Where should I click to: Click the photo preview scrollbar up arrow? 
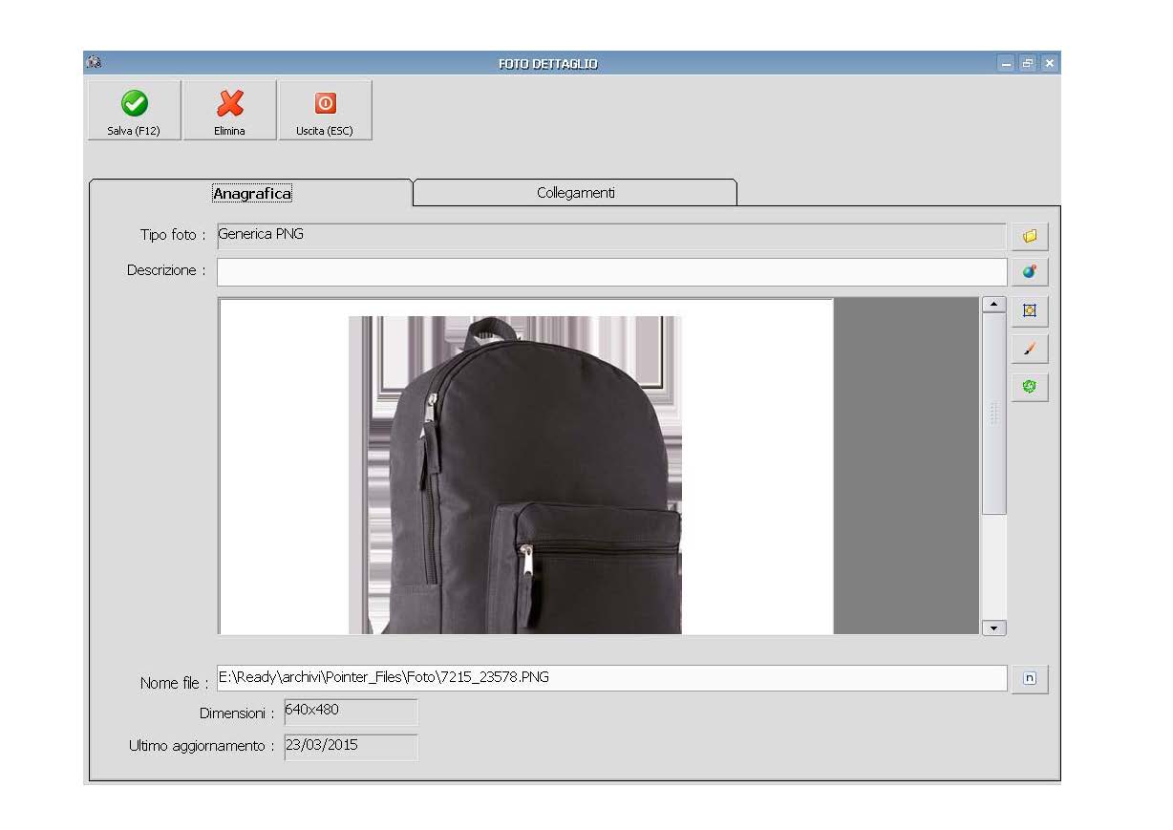click(x=994, y=305)
